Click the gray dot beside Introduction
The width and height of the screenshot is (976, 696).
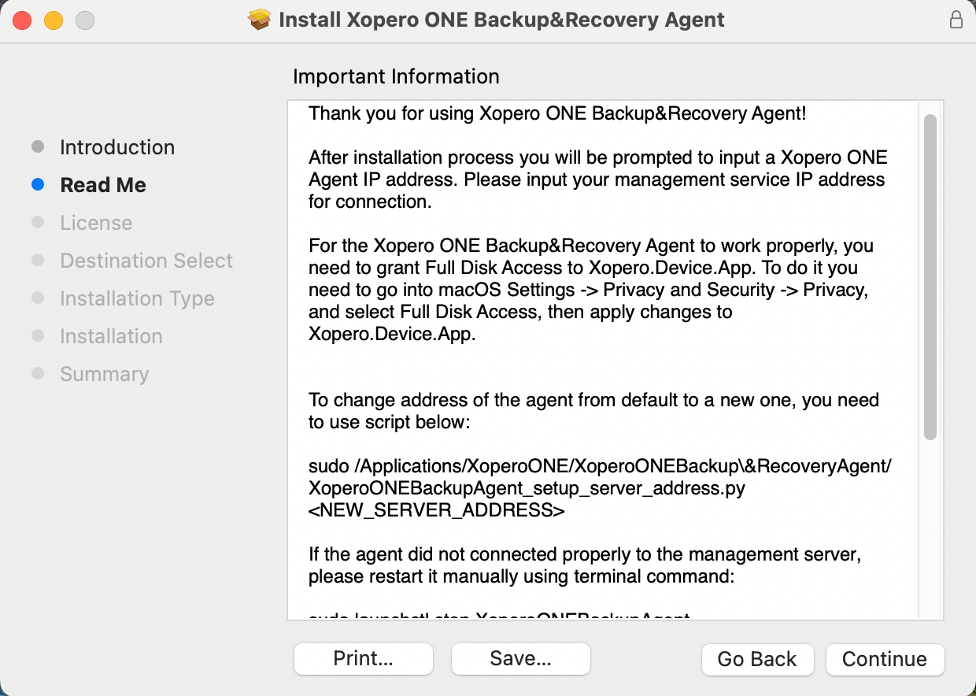click(39, 146)
